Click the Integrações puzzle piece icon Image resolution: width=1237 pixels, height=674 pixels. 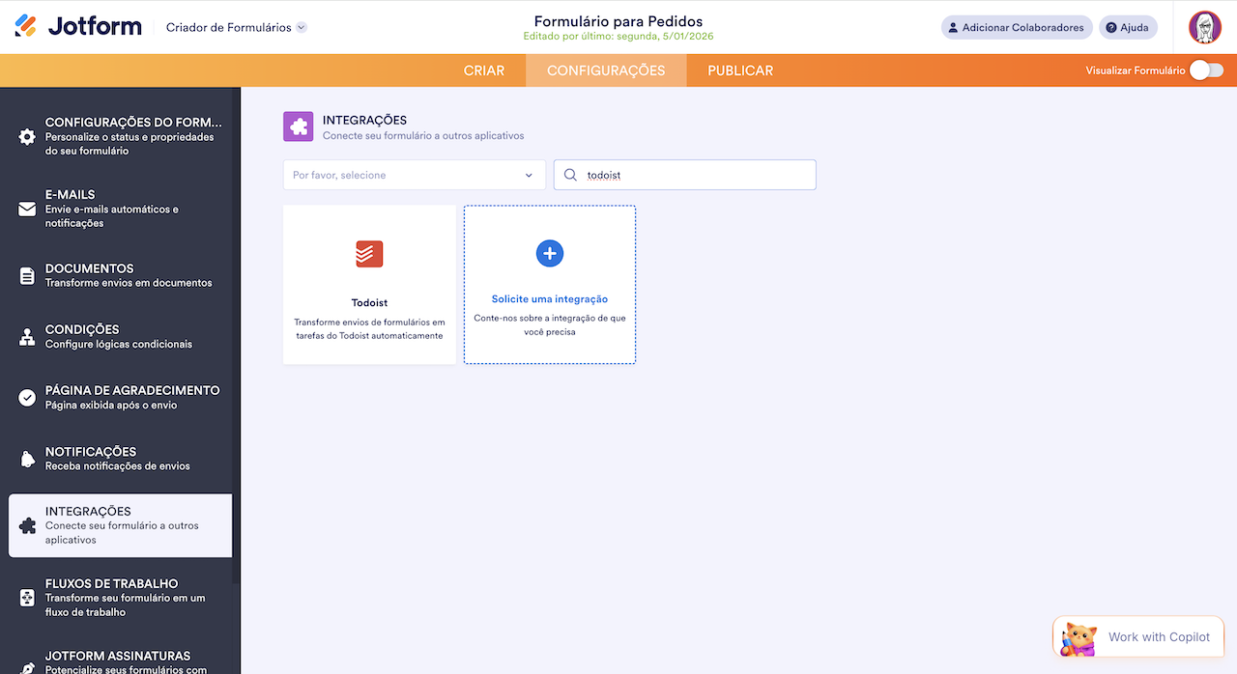[27, 524]
